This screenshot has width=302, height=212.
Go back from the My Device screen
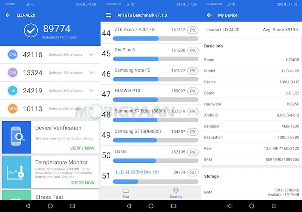[209, 15]
